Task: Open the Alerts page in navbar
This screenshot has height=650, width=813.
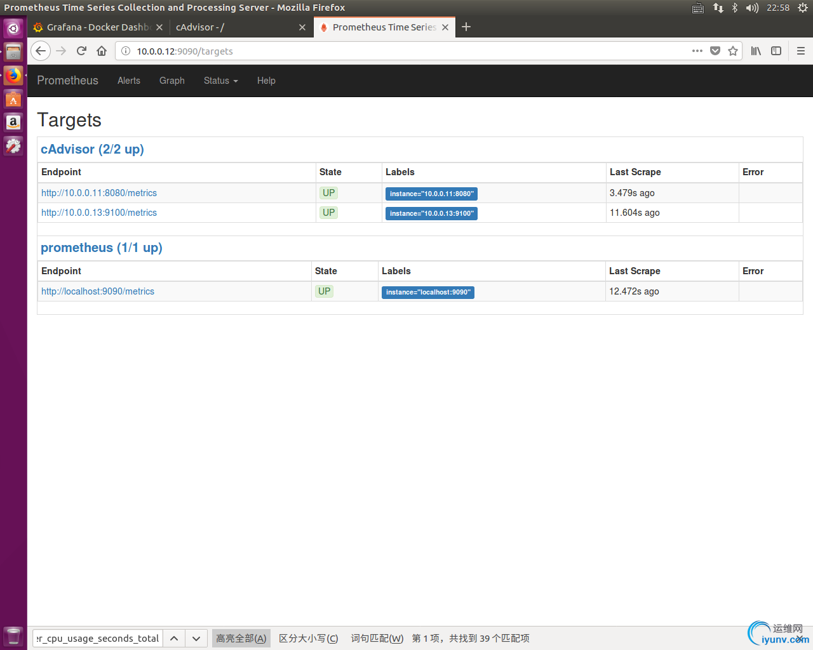Action: click(x=129, y=81)
